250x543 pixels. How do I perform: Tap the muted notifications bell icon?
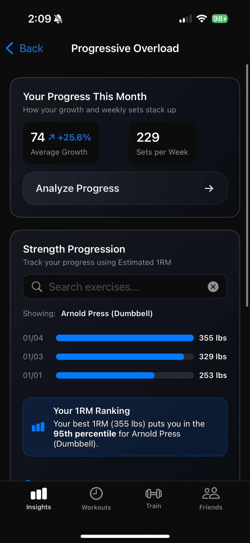(x=58, y=18)
